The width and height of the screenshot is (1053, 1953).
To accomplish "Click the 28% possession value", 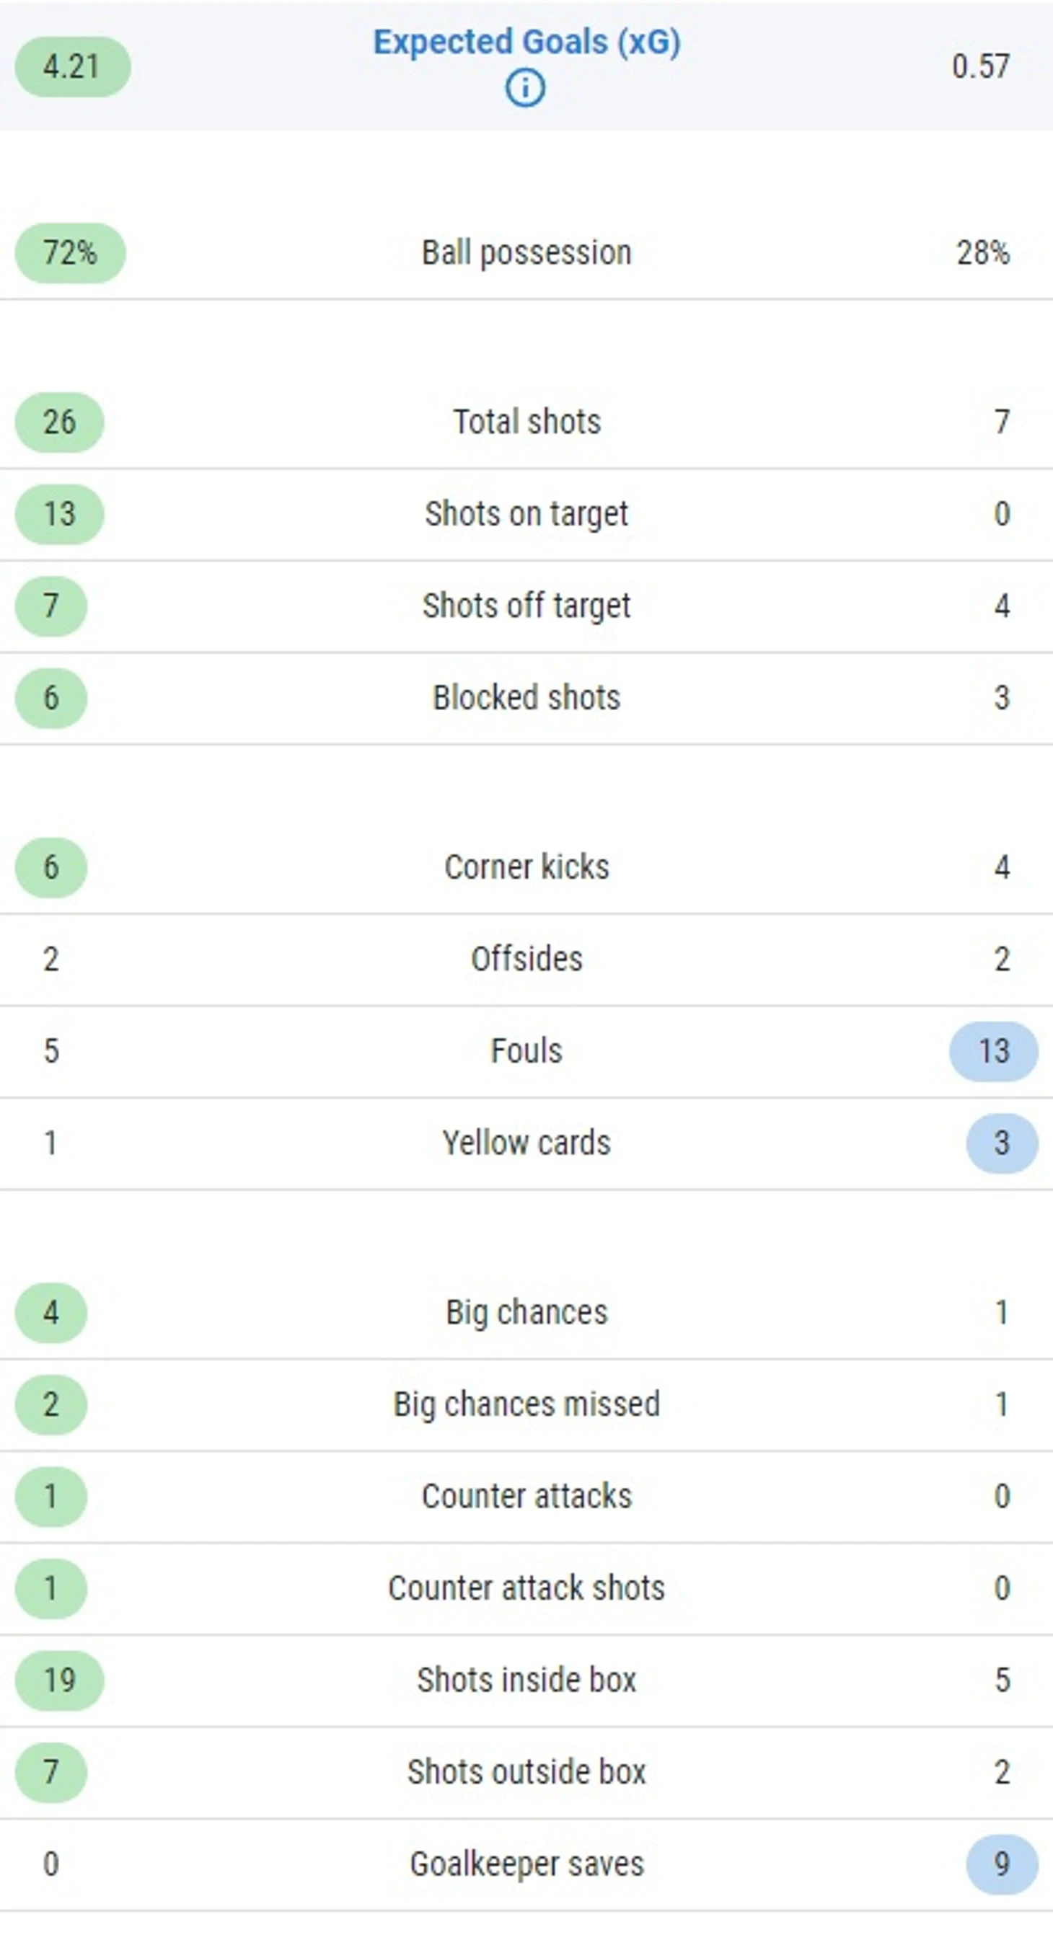I will [x=983, y=252].
